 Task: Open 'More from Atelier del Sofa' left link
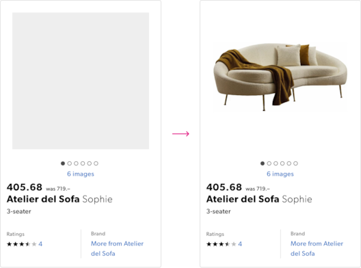click(x=117, y=248)
